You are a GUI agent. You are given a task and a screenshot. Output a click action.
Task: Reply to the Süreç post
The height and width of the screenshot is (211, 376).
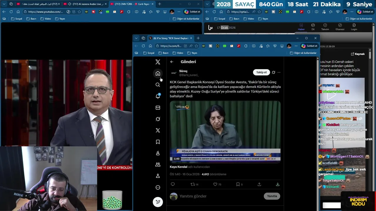tap(173, 184)
